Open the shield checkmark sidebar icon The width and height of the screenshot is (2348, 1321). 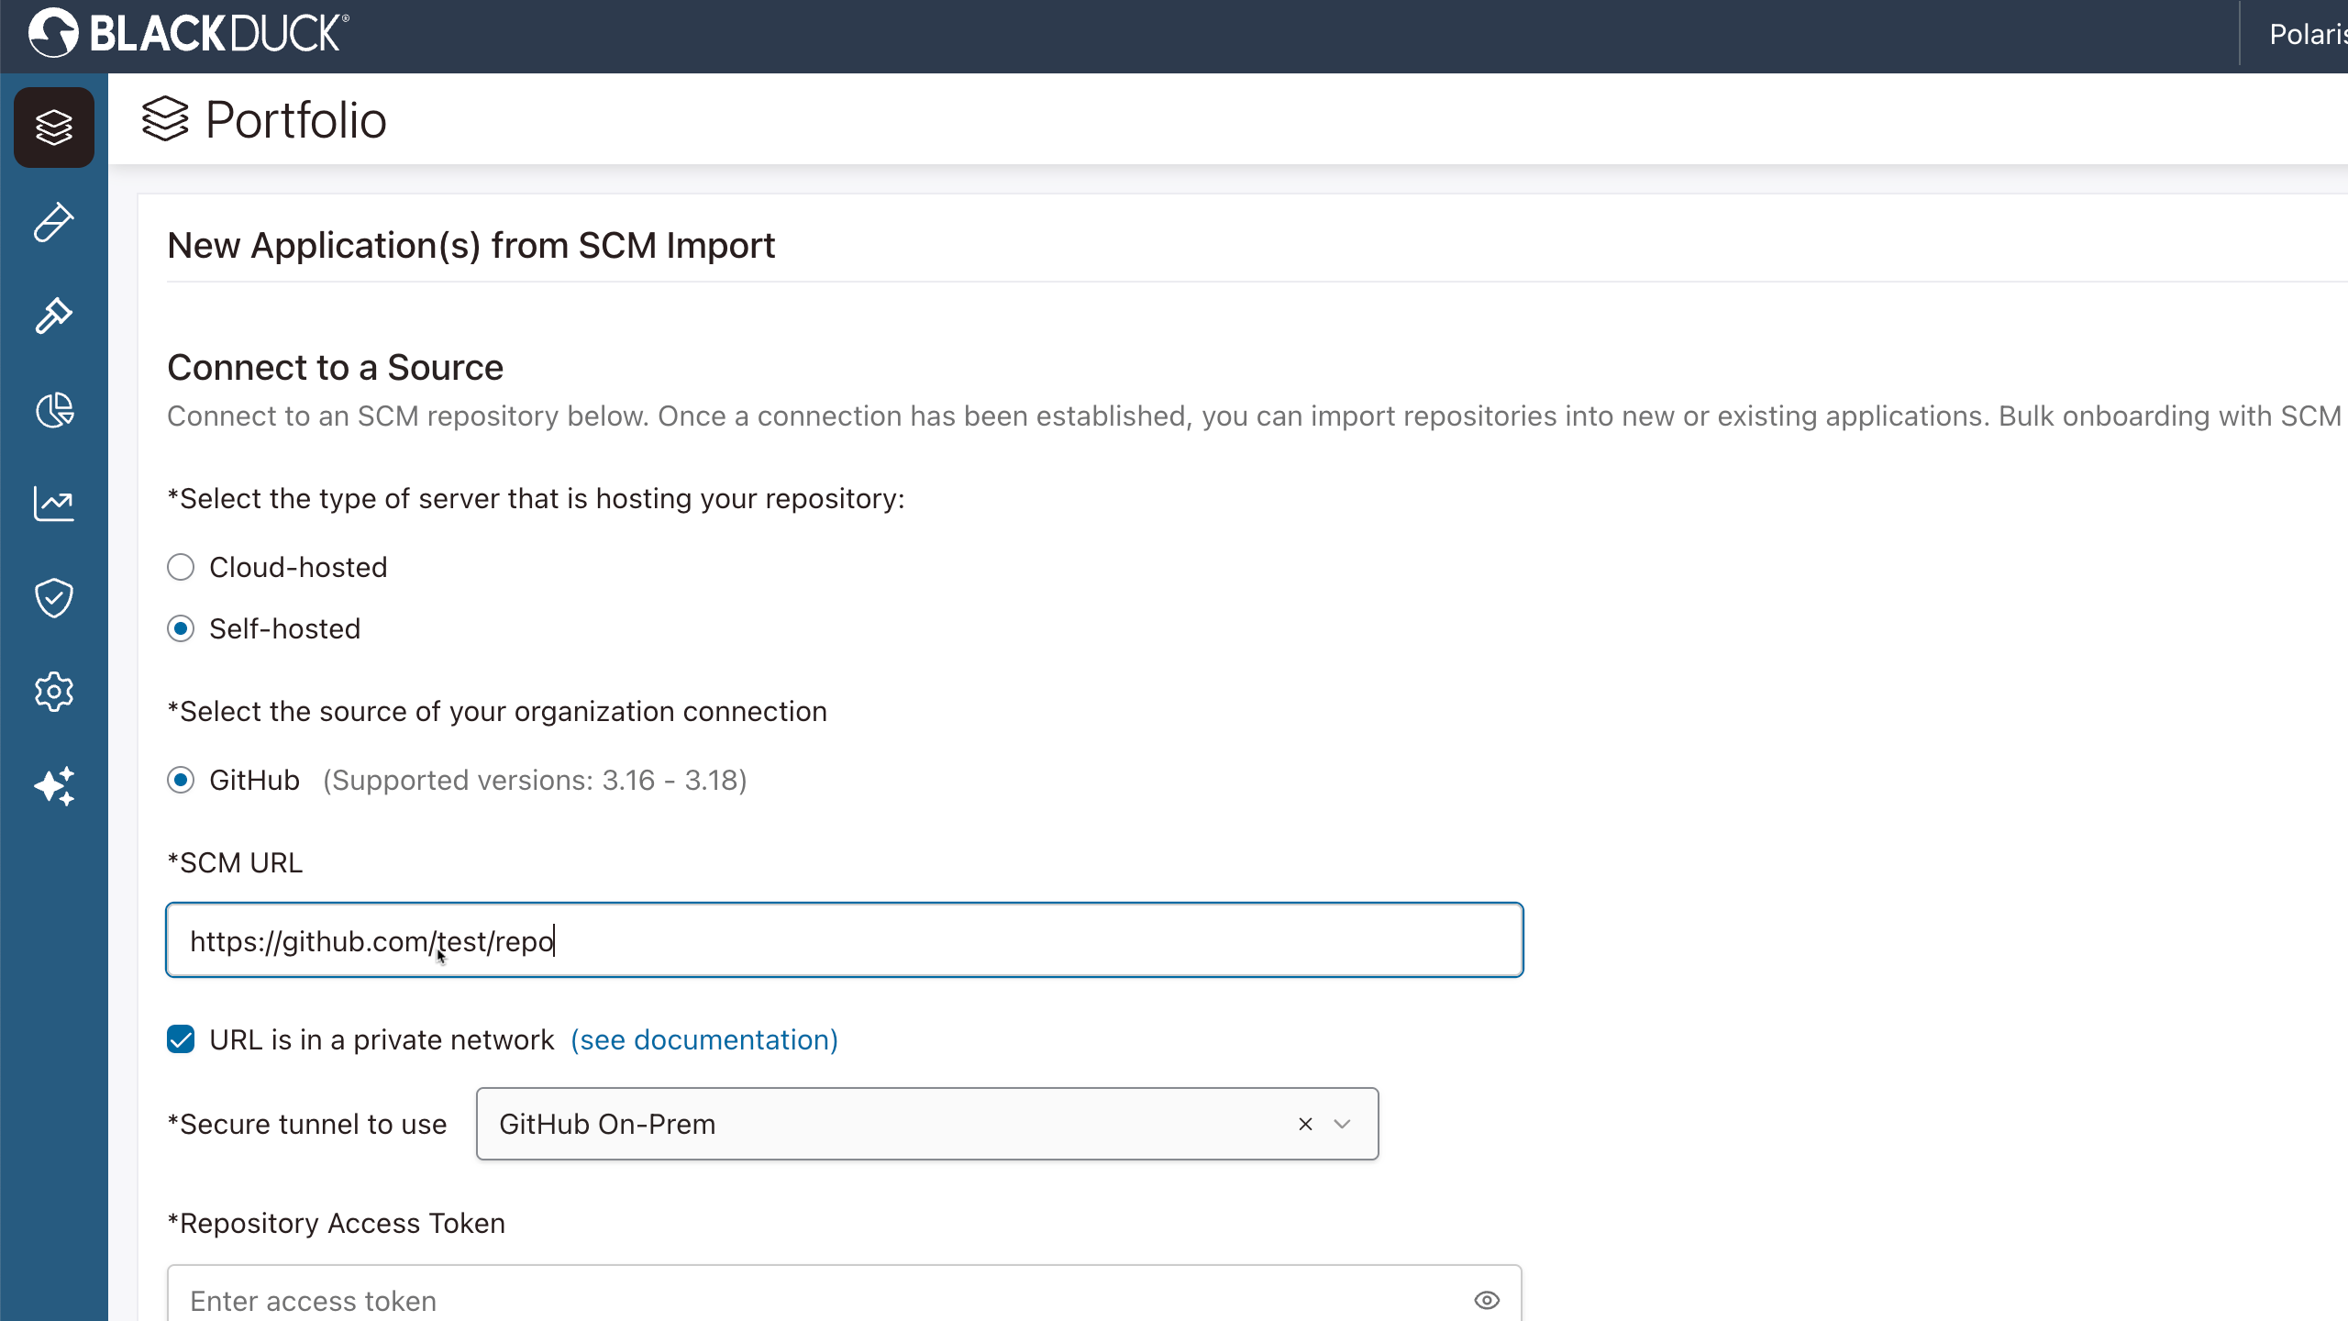pos(54,598)
